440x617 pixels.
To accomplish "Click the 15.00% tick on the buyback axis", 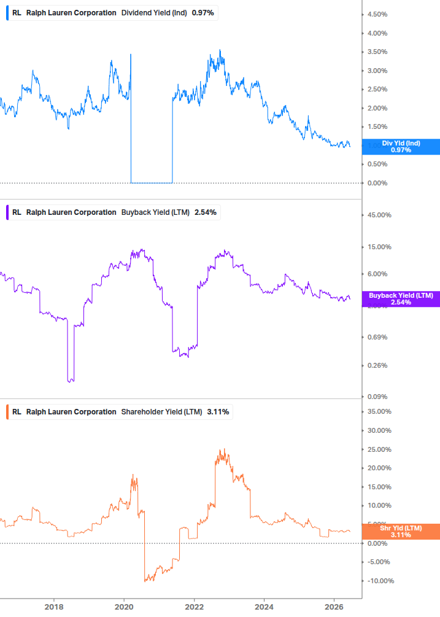I will (379, 247).
